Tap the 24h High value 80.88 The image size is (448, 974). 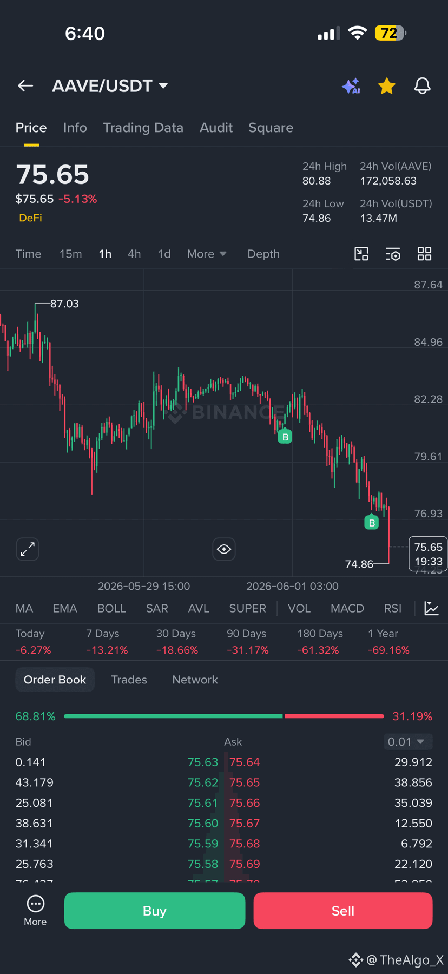pos(317,181)
